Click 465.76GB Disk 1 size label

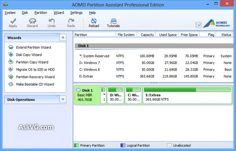[x=85, y=100]
